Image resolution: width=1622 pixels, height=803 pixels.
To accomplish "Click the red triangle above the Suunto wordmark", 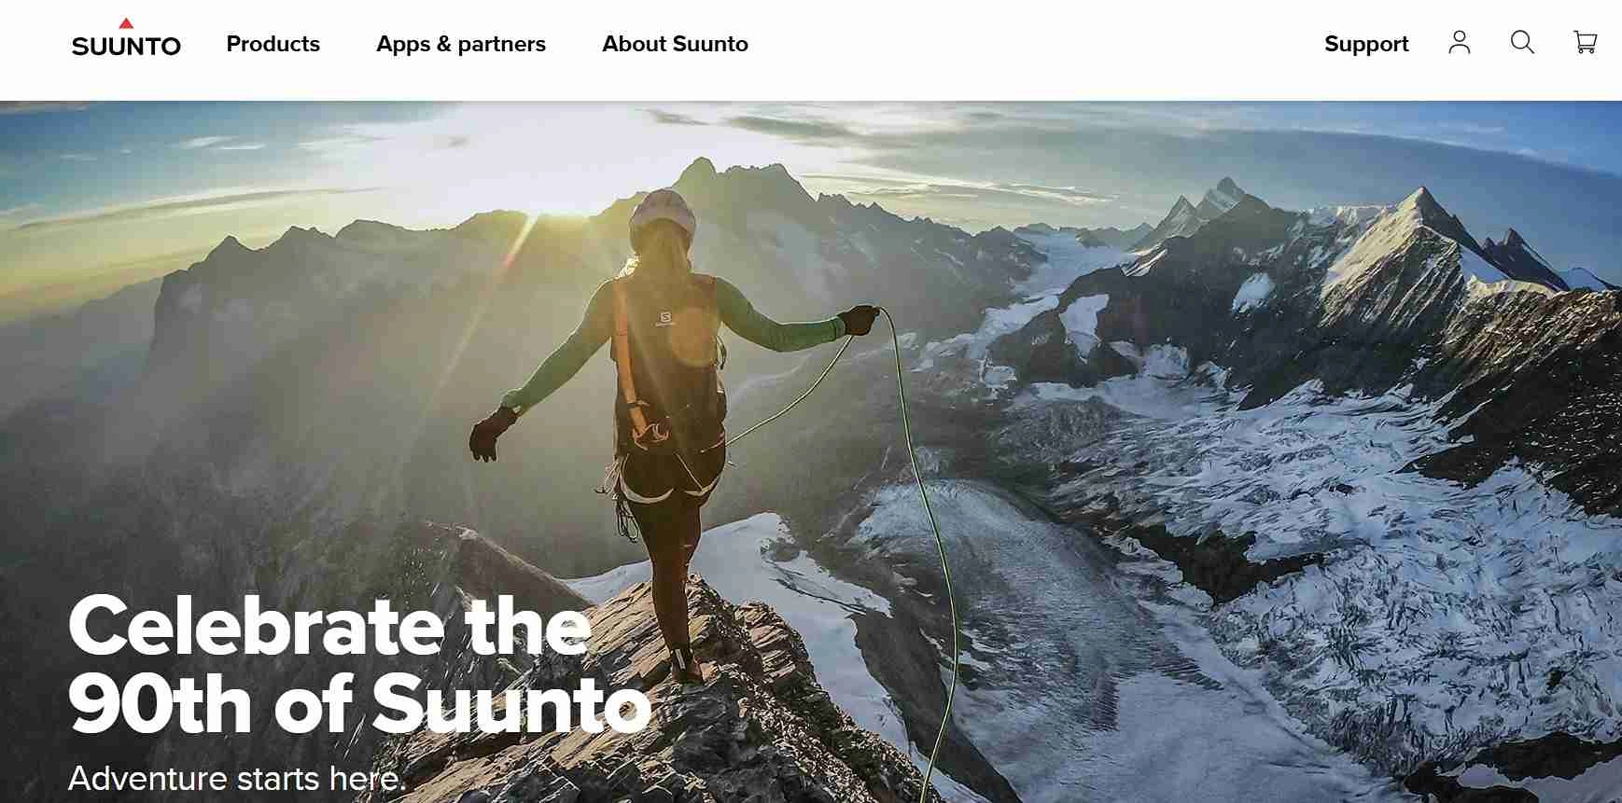I will (x=126, y=23).
